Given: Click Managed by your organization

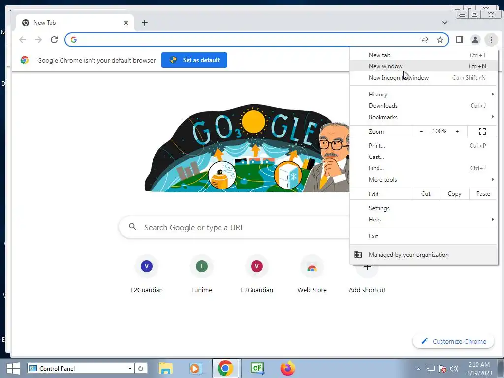Looking at the screenshot, I should (x=424, y=255).
